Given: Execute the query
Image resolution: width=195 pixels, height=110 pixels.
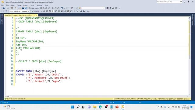Looking at the screenshot, I should tap(35, 11).
